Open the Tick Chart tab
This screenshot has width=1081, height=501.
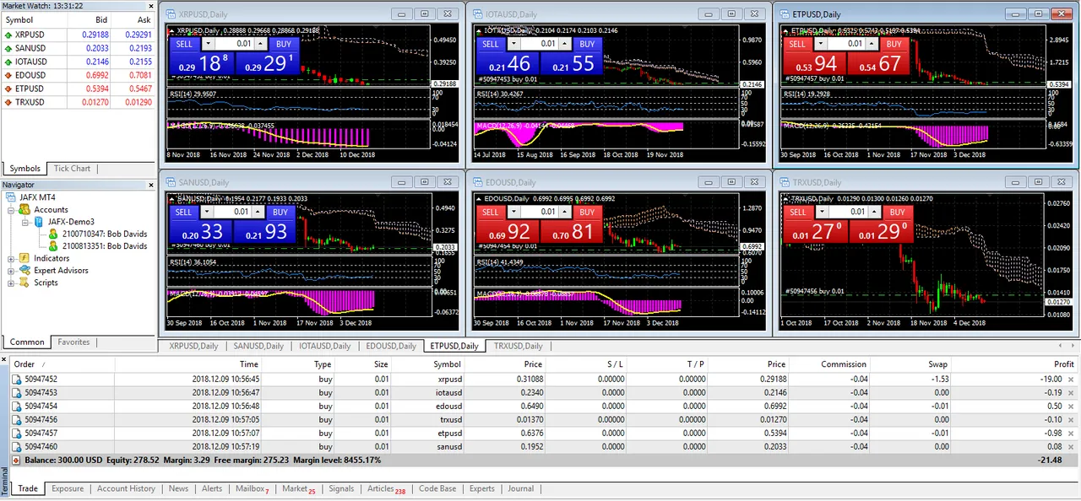[x=72, y=169]
